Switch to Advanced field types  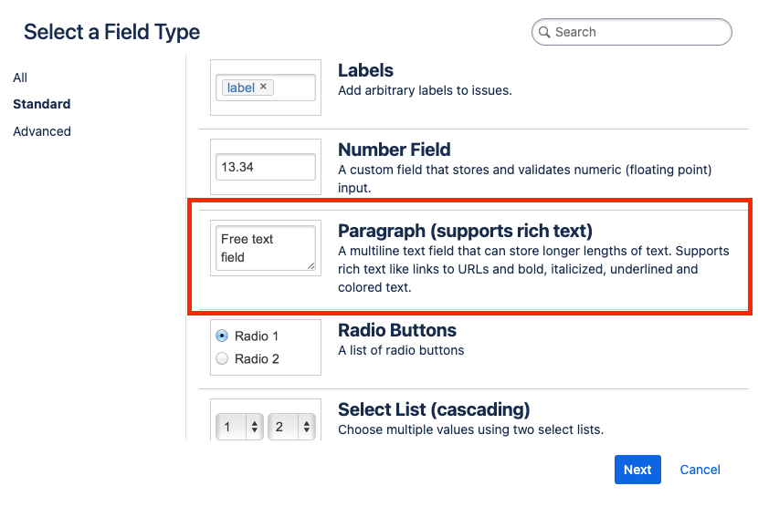(x=42, y=131)
